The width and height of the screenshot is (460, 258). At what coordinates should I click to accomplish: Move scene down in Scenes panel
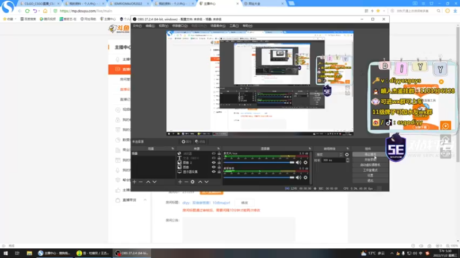click(x=155, y=182)
